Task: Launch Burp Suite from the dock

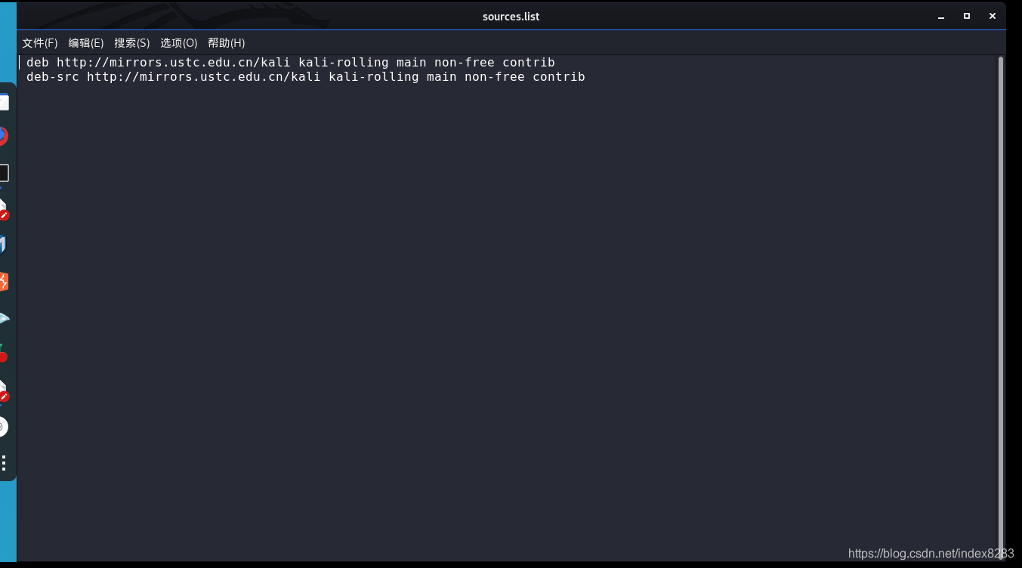Action: click(3, 282)
